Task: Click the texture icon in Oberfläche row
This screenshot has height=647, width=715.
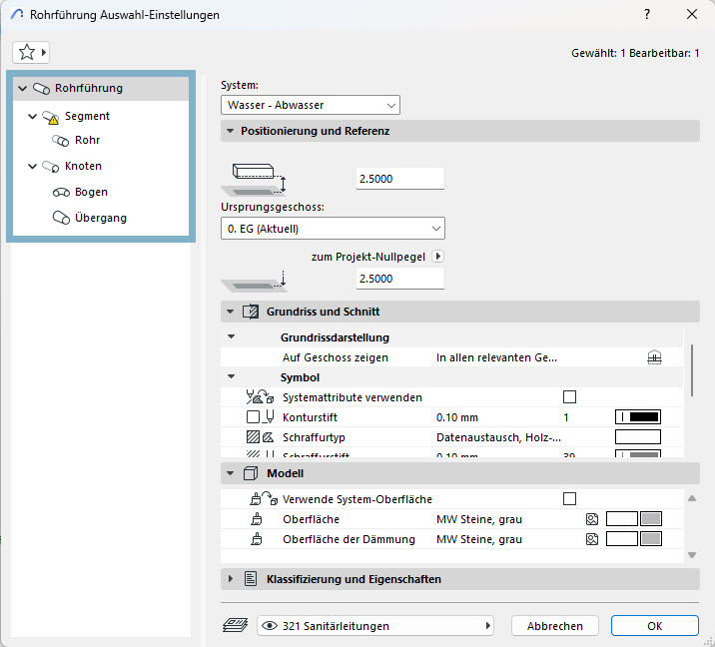Action: (x=592, y=519)
